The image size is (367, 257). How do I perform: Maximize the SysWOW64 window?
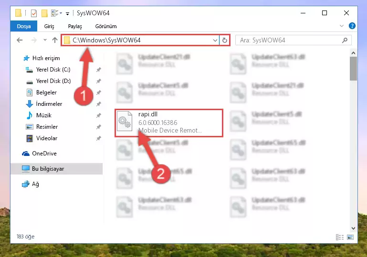[x=325, y=13]
